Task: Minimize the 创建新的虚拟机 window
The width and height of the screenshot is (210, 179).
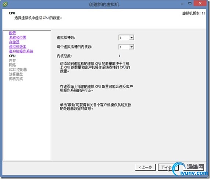Action: coord(182,4)
